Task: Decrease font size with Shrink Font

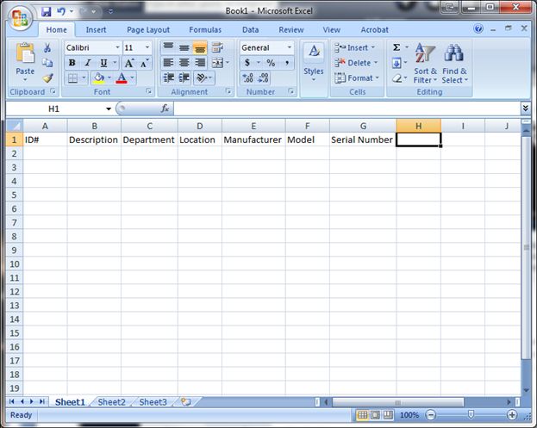Action: 145,63
